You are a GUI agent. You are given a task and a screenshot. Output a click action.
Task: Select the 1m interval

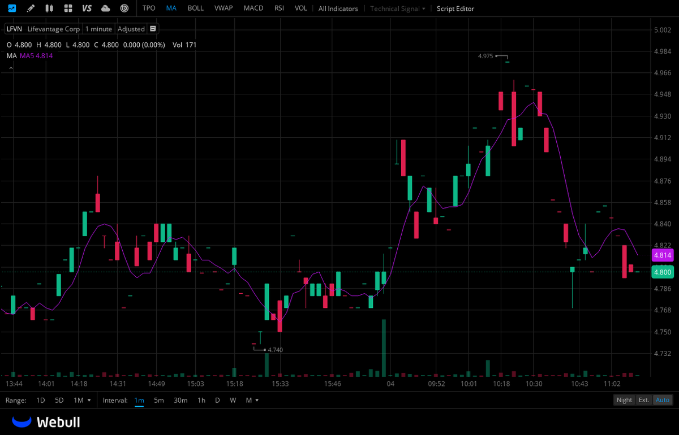coord(139,400)
